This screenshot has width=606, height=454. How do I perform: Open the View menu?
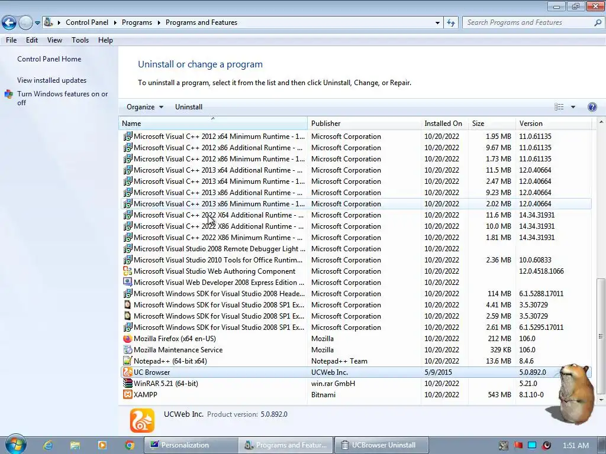54,40
